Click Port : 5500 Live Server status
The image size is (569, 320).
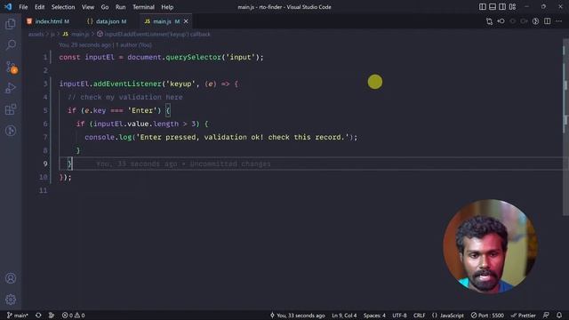[487, 316]
